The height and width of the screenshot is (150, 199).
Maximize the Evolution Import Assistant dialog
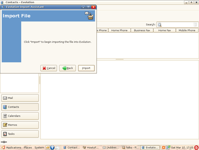88,7
